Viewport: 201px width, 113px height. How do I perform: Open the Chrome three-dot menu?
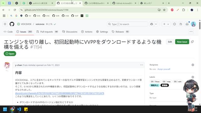tap(198, 10)
